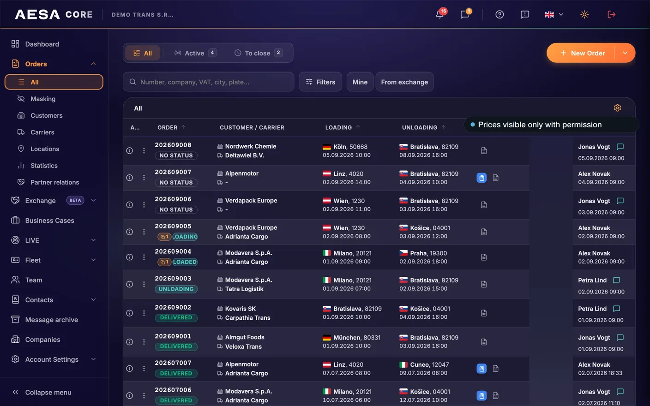The height and width of the screenshot is (406, 650).
Task: Click the order search field
Action: click(209, 82)
